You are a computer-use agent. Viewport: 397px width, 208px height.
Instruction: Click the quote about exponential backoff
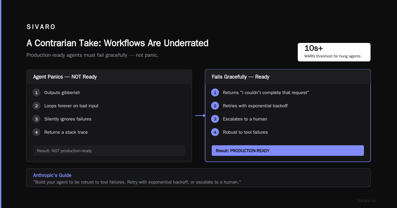click(137, 182)
